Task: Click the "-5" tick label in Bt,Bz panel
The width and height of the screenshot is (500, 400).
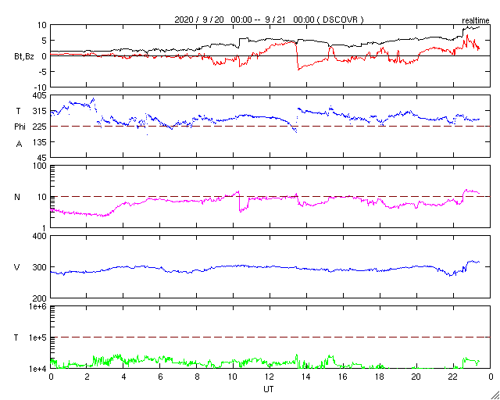Action: [x=42, y=72]
